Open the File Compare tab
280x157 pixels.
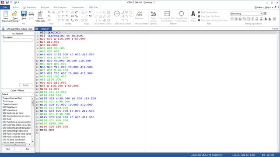tap(60, 7)
